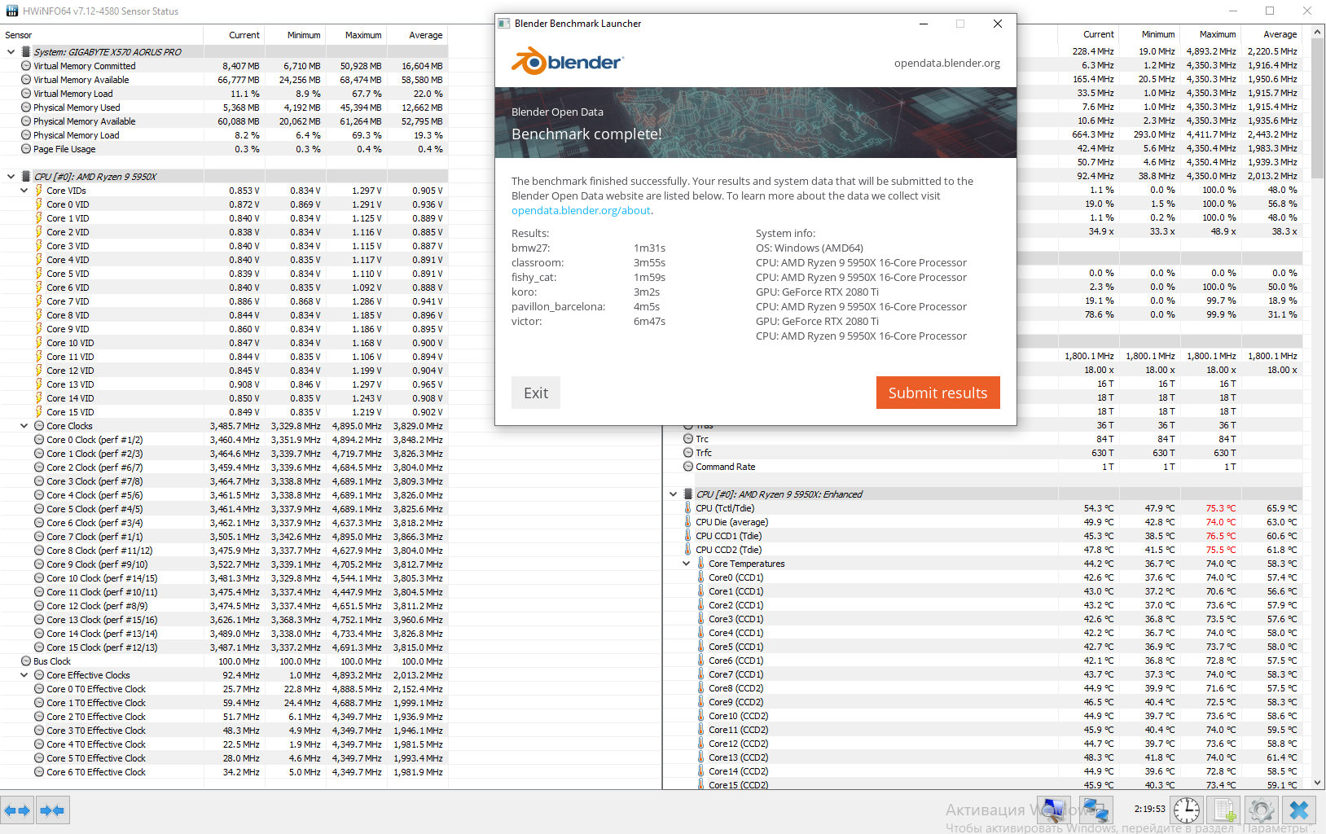1326x834 pixels.
Task: Collapse the CPU [#0] AMD Ryzen 9 5950X section
Action: click(x=11, y=176)
